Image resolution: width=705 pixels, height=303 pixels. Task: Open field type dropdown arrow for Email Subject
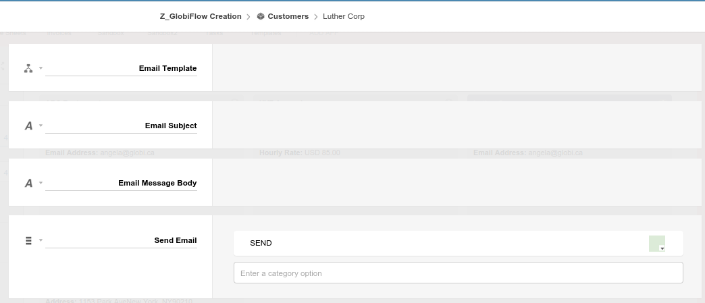click(41, 126)
